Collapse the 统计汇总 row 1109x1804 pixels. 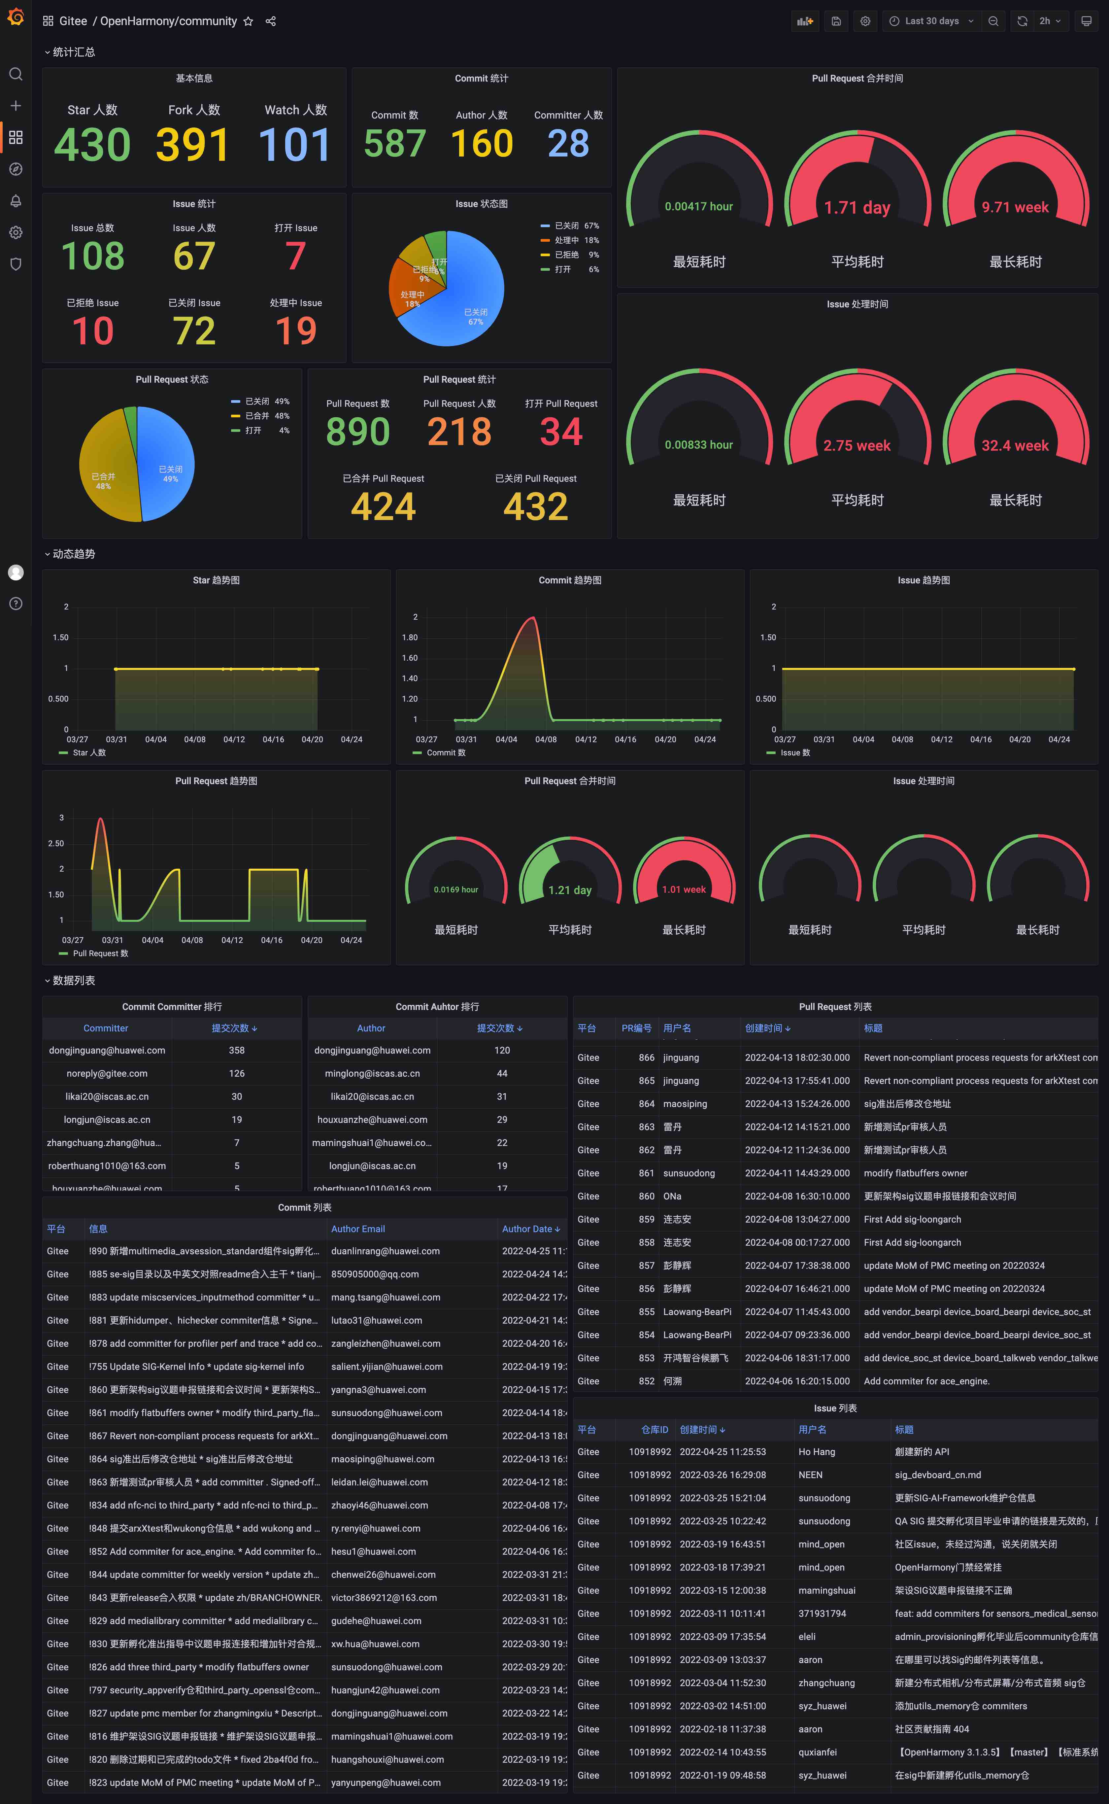tap(73, 52)
